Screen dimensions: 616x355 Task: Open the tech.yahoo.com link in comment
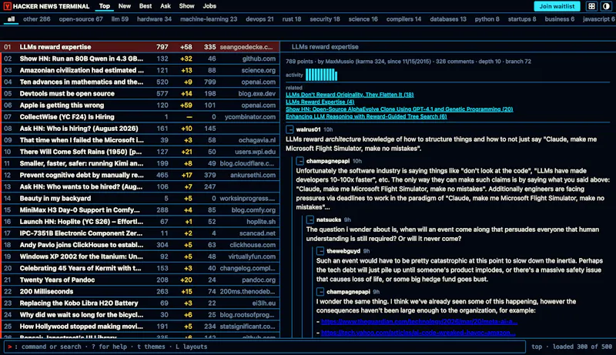tap(418, 333)
